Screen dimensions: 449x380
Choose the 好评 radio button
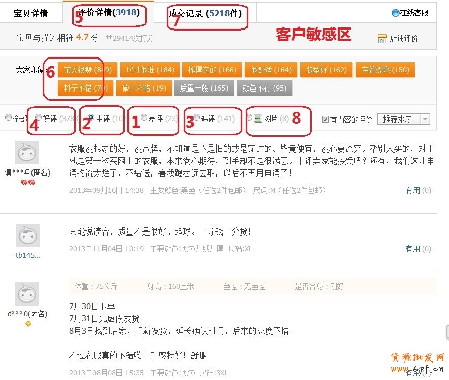[39, 118]
